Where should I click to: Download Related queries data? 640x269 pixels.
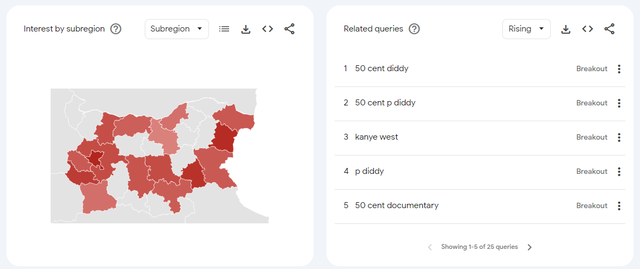[x=565, y=29]
